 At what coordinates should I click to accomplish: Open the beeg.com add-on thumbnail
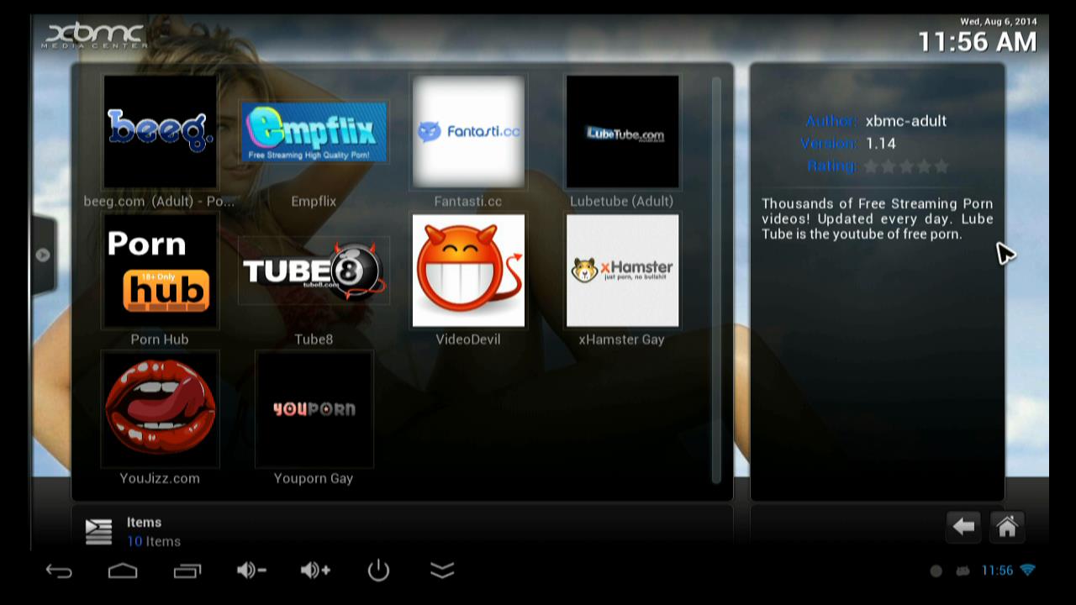[x=160, y=131]
